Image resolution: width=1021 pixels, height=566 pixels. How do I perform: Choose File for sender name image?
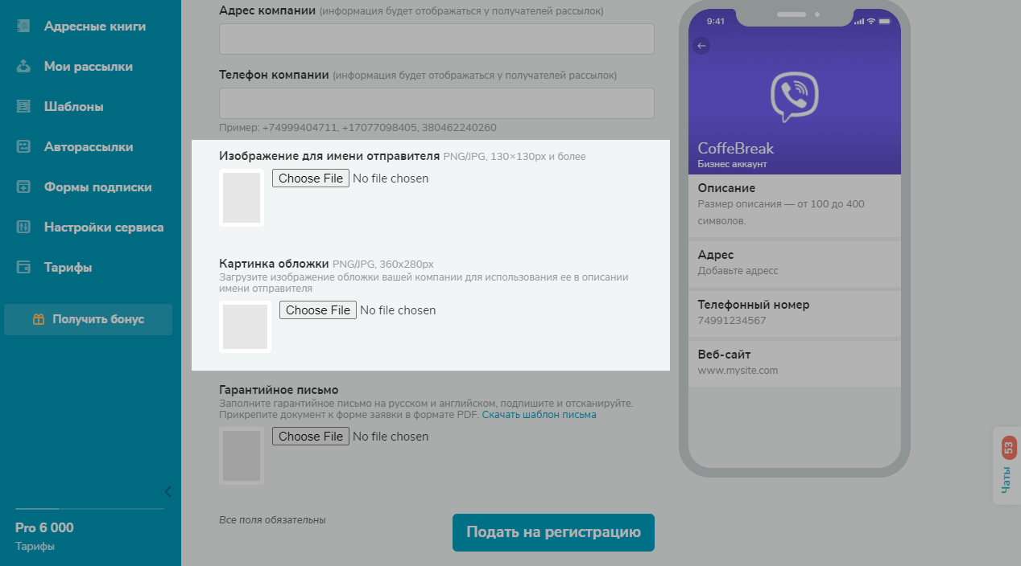[x=311, y=178]
